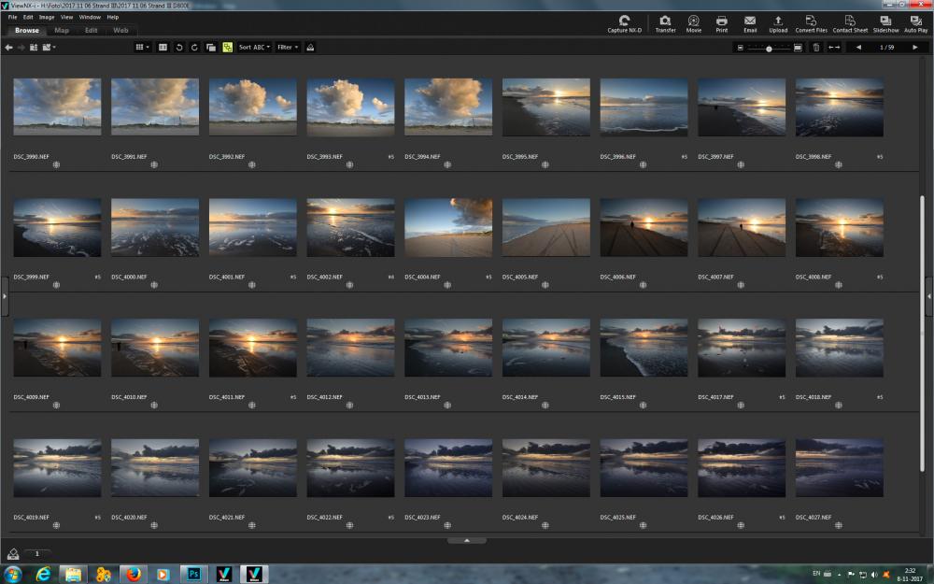Click the overlapping-windows icon beside the rotate buttons
Viewport: 934px width, 584px height.
211,47
